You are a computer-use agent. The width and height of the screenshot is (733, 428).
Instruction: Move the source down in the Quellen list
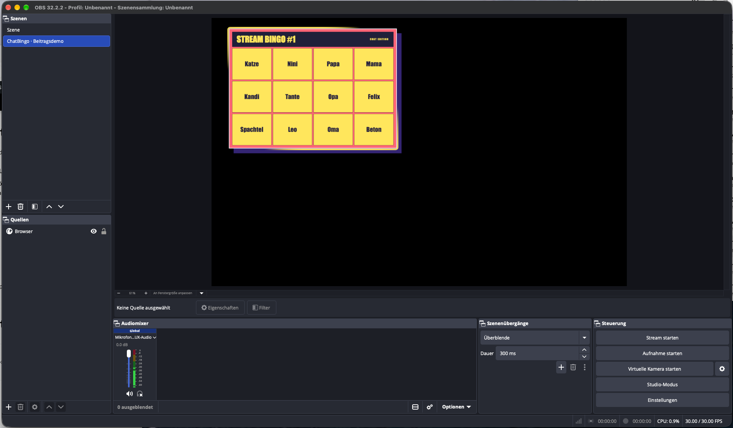(61, 407)
